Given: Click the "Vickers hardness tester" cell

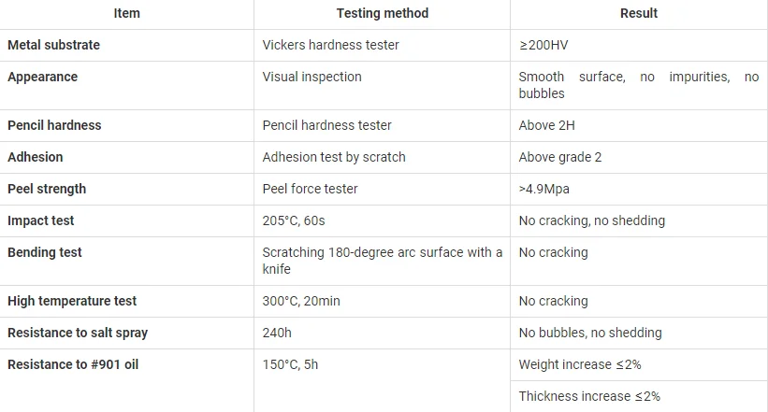Looking at the screenshot, I should pyautogui.click(x=330, y=45).
